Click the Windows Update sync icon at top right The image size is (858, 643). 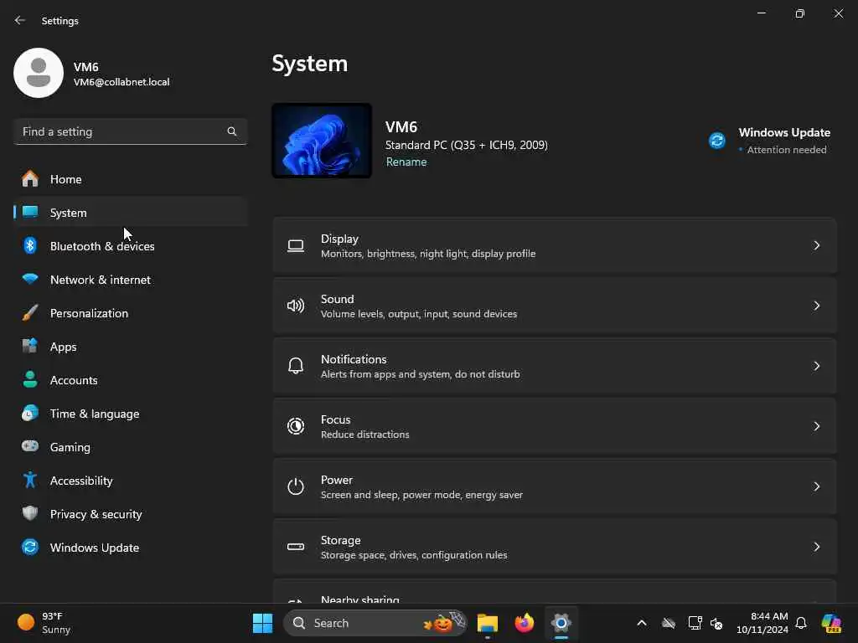(x=717, y=141)
